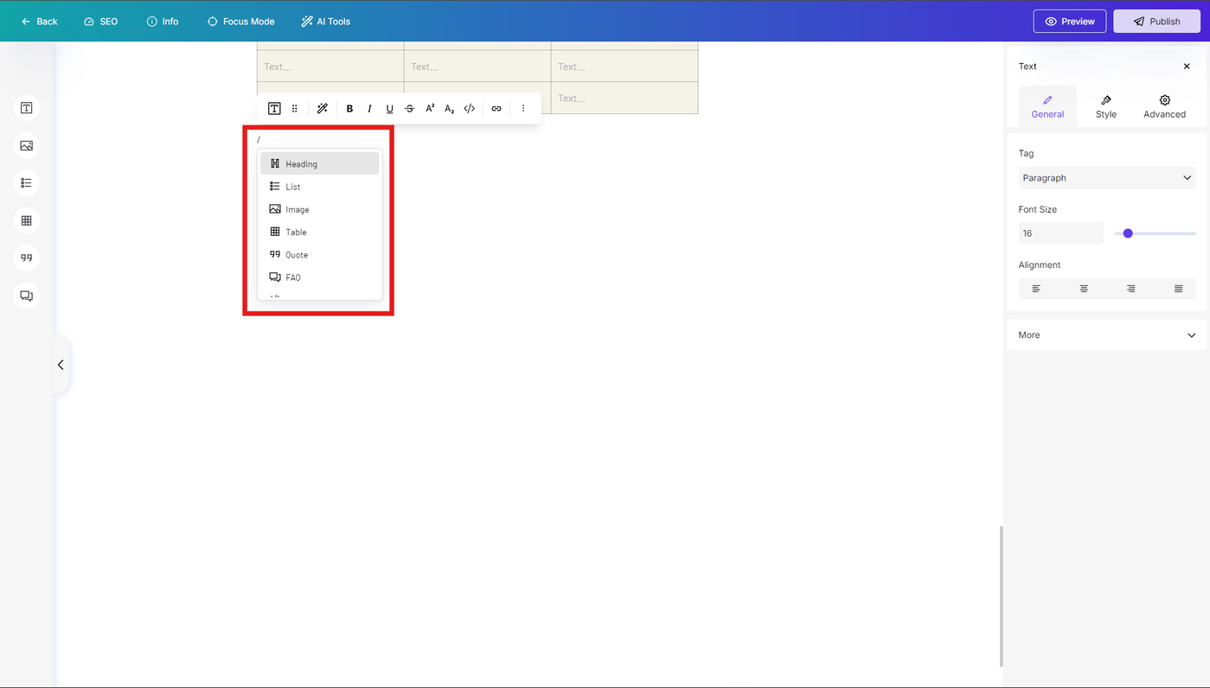Add image block from left sidebar
The height and width of the screenshot is (688, 1210).
coord(27,146)
